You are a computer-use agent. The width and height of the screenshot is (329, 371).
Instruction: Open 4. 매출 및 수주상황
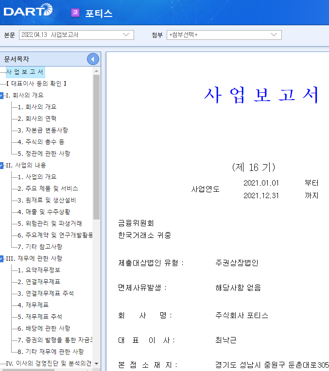tap(44, 212)
